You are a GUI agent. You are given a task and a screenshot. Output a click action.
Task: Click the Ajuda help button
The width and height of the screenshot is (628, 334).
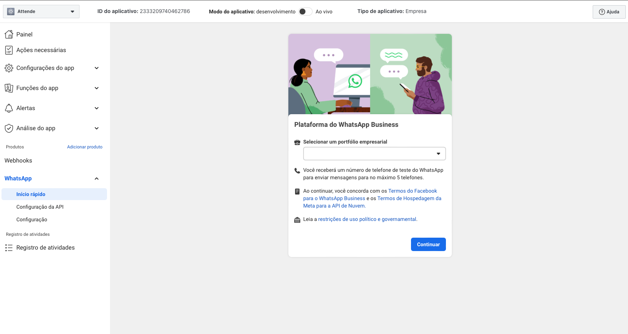[609, 12]
